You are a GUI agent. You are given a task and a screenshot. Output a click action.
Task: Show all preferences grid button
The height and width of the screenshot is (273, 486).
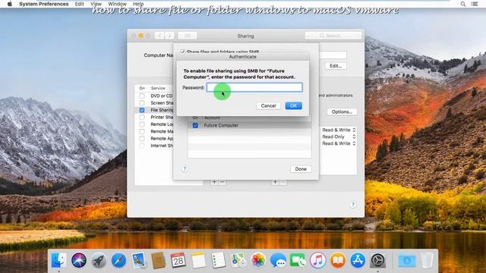tap(188, 36)
